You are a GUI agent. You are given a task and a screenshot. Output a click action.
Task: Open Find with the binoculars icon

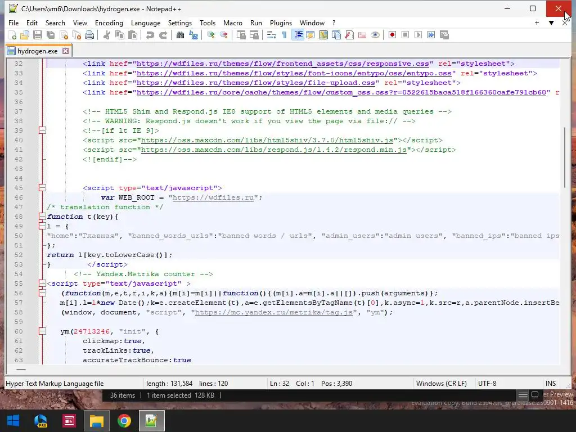tap(180, 35)
